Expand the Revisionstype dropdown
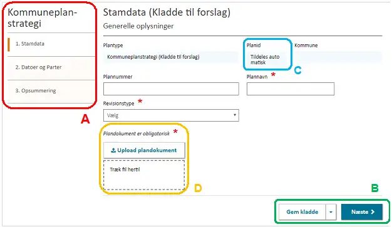The height and width of the screenshot is (227, 392). tap(171, 115)
